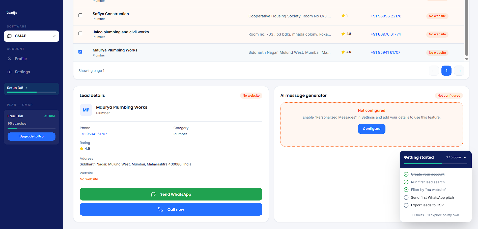Click Maurya Plumbing Works name in table
The width and height of the screenshot is (478, 229).
coord(115,50)
